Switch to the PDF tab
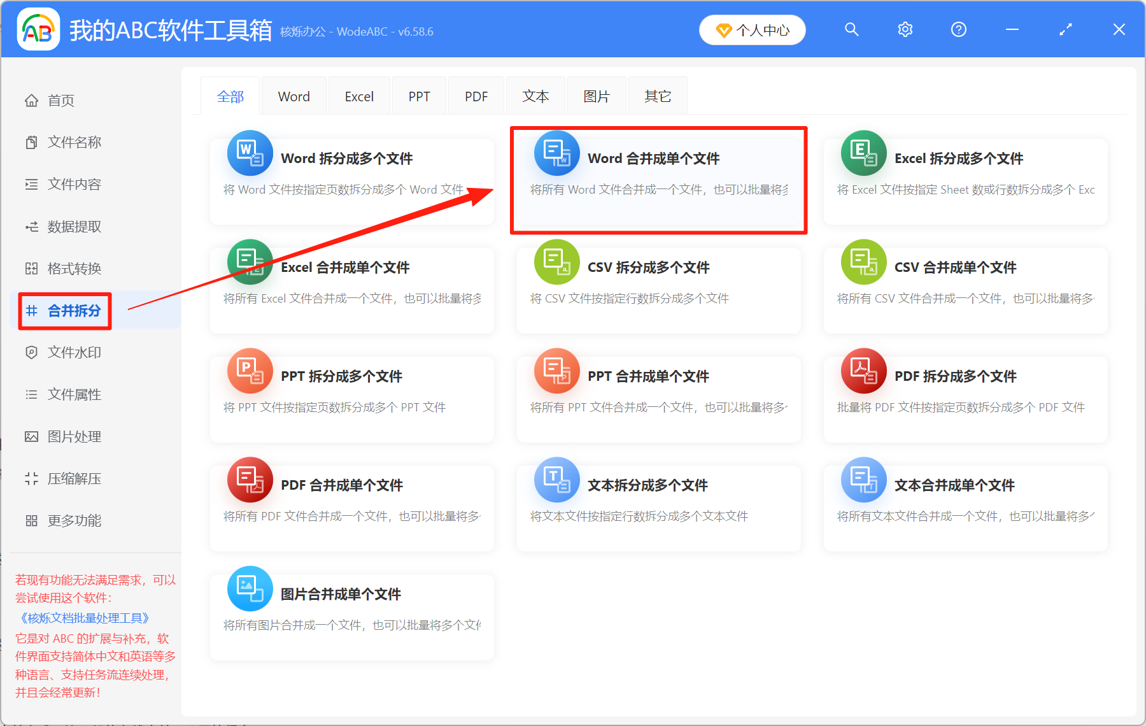Viewport: 1146px width, 726px height. pos(476,96)
